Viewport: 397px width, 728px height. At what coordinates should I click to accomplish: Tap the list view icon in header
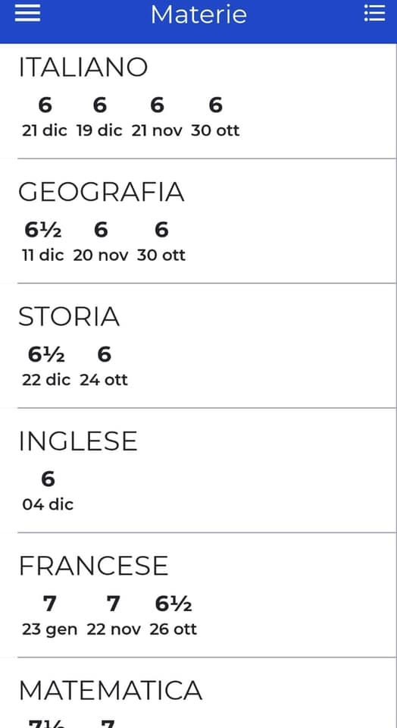coord(374,13)
